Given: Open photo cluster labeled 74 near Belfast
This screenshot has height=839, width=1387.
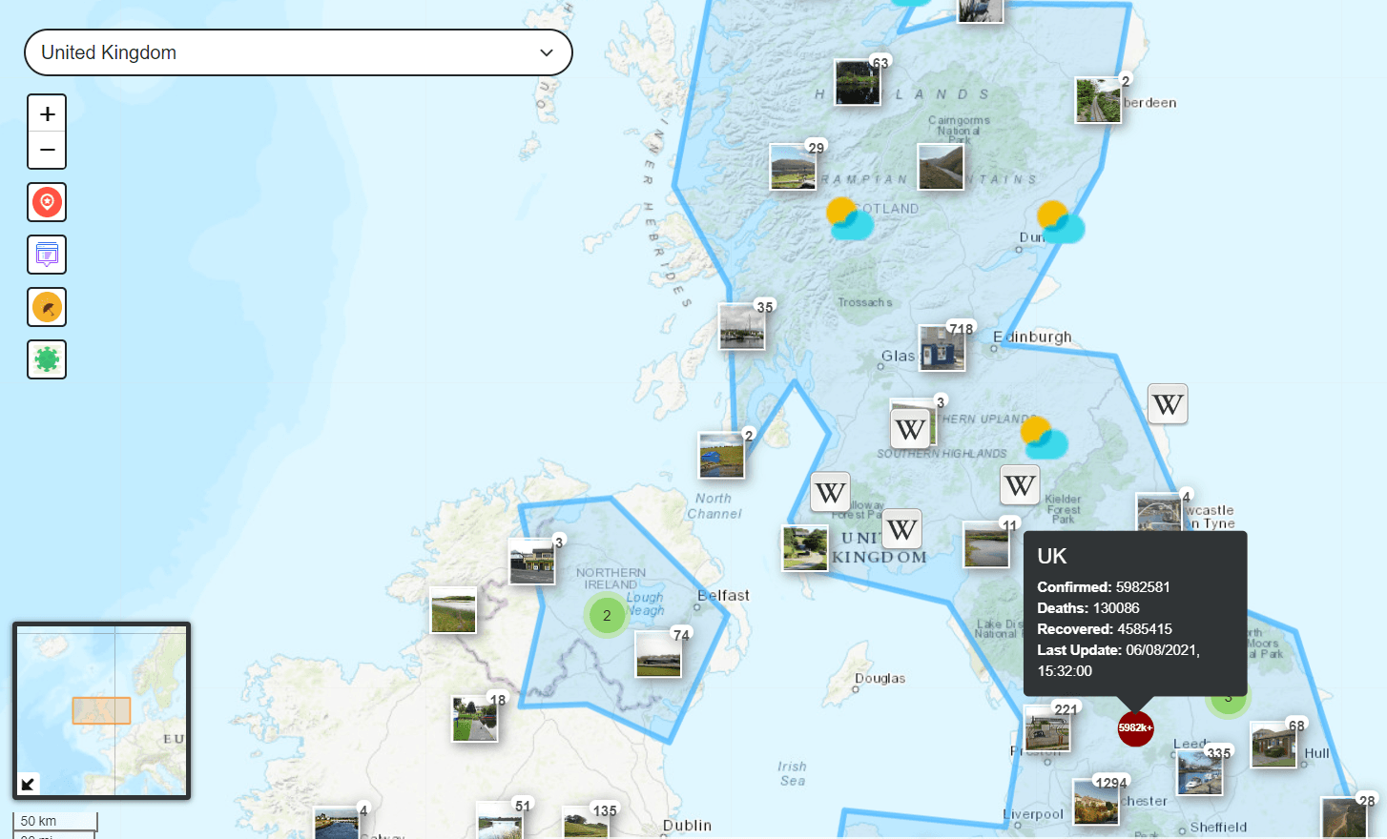Looking at the screenshot, I should (x=658, y=654).
